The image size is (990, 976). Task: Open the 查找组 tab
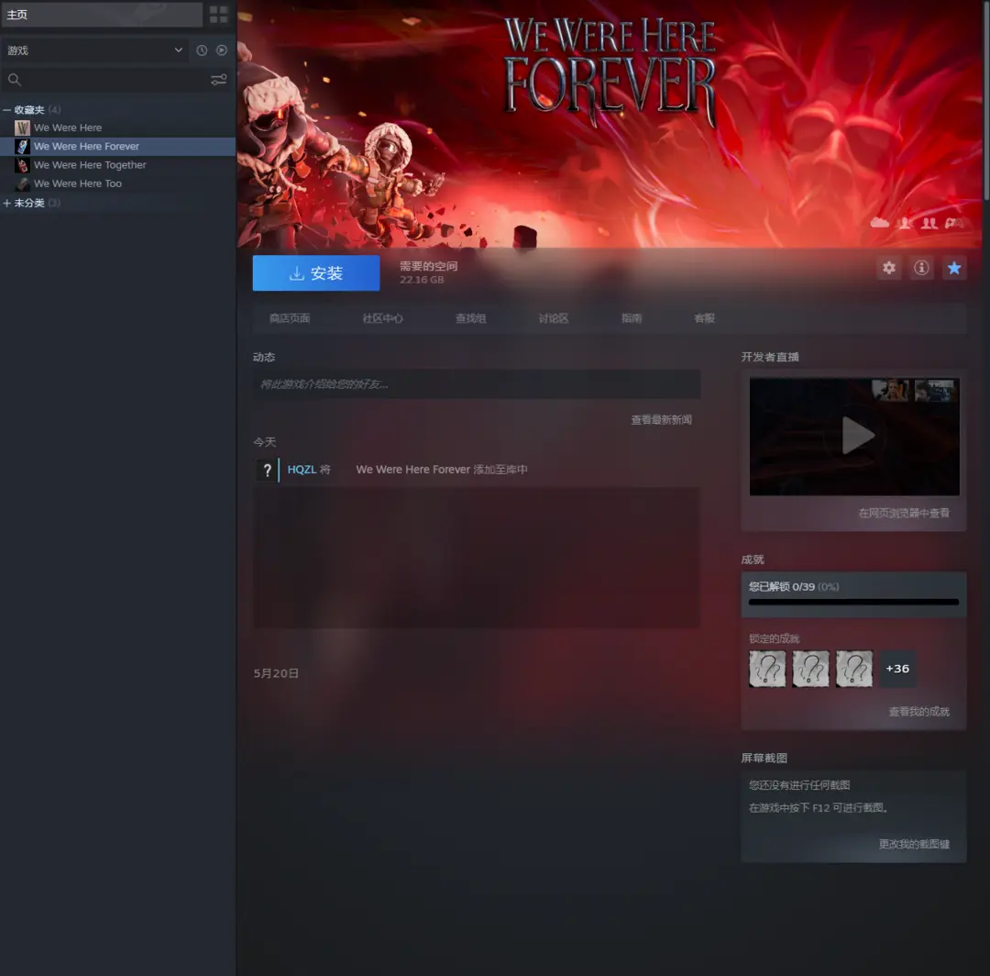pos(471,318)
